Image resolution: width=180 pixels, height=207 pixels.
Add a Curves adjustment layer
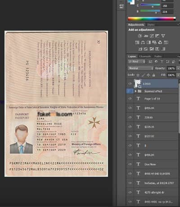tap(152, 36)
